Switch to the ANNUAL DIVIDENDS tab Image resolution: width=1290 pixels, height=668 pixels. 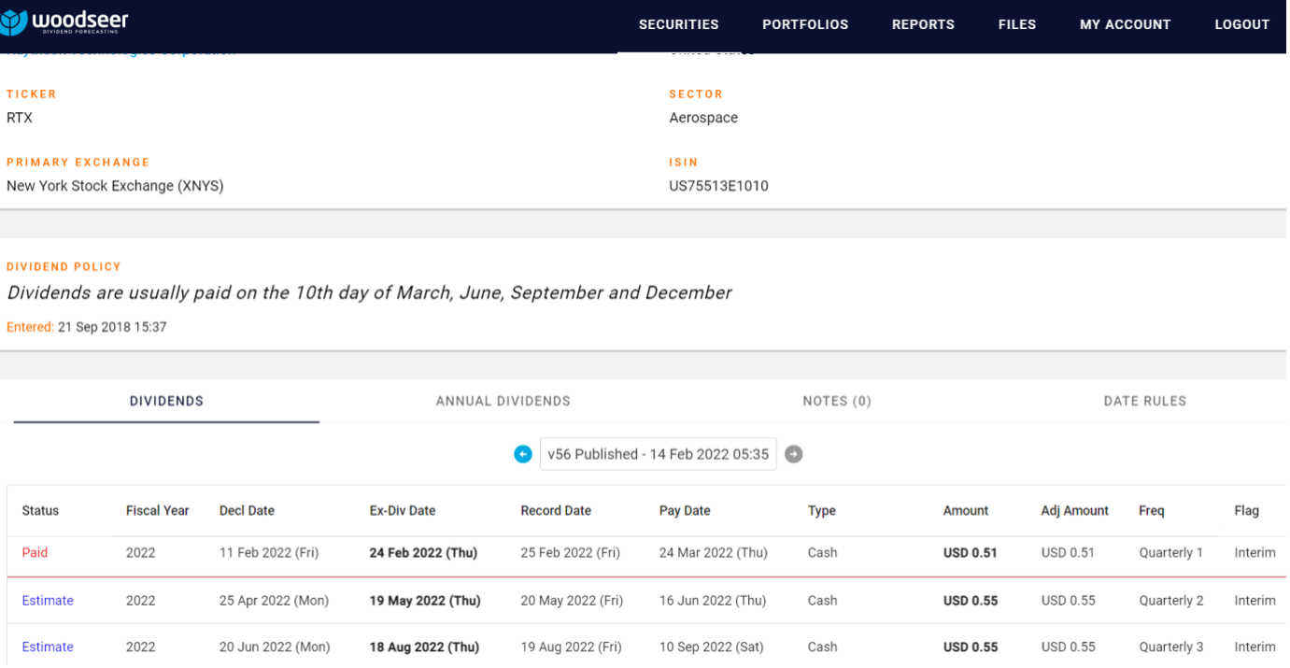click(503, 402)
